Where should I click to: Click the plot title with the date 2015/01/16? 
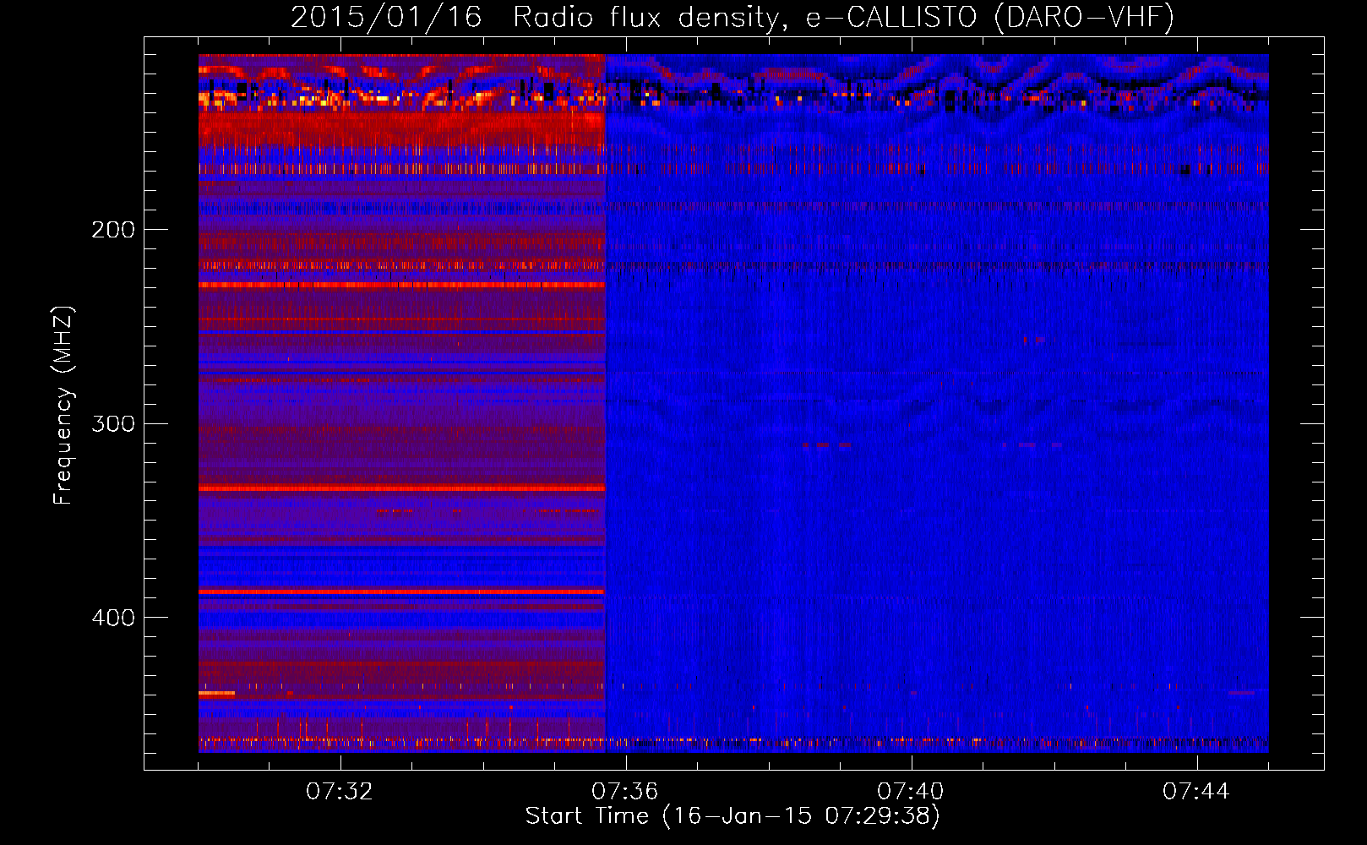(x=732, y=17)
